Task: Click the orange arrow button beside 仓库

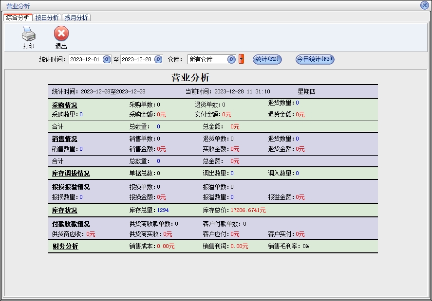Action: (x=241, y=59)
